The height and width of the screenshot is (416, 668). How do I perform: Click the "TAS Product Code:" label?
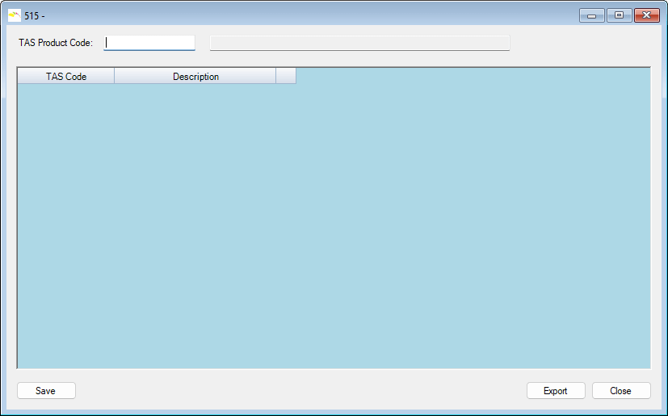pyautogui.click(x=56, y=43)
